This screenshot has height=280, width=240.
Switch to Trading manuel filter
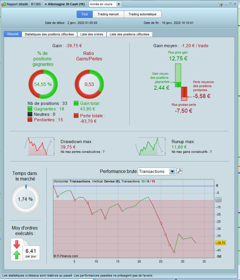[x=108, y=14]
